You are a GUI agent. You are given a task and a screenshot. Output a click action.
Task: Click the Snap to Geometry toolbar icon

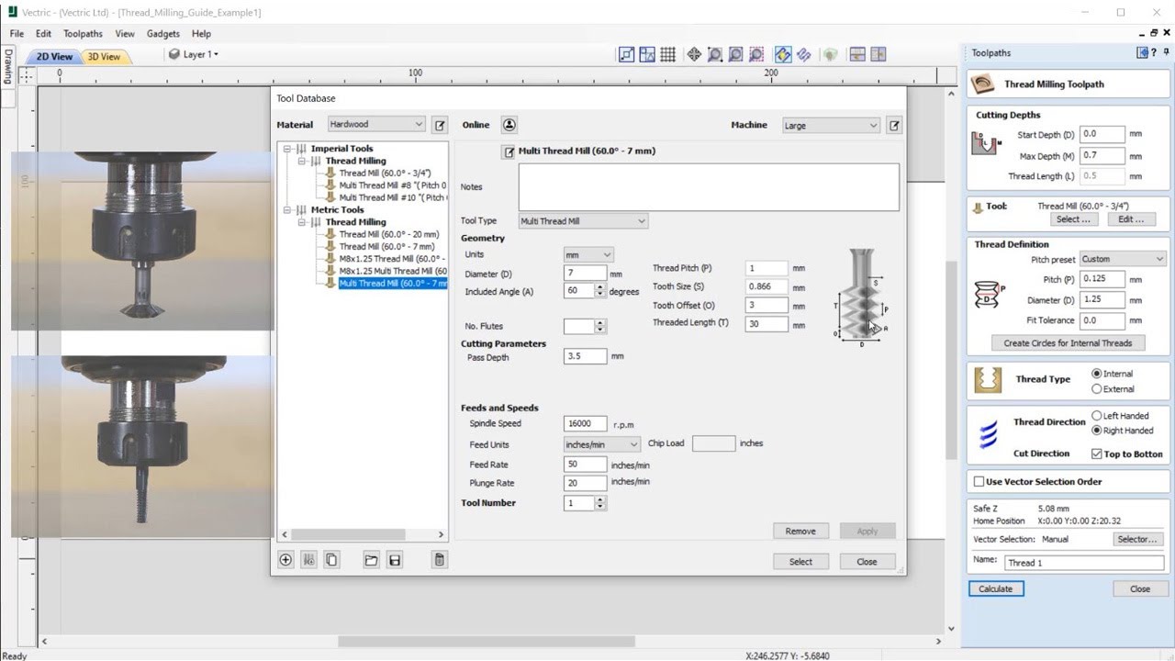coord(627,55)
